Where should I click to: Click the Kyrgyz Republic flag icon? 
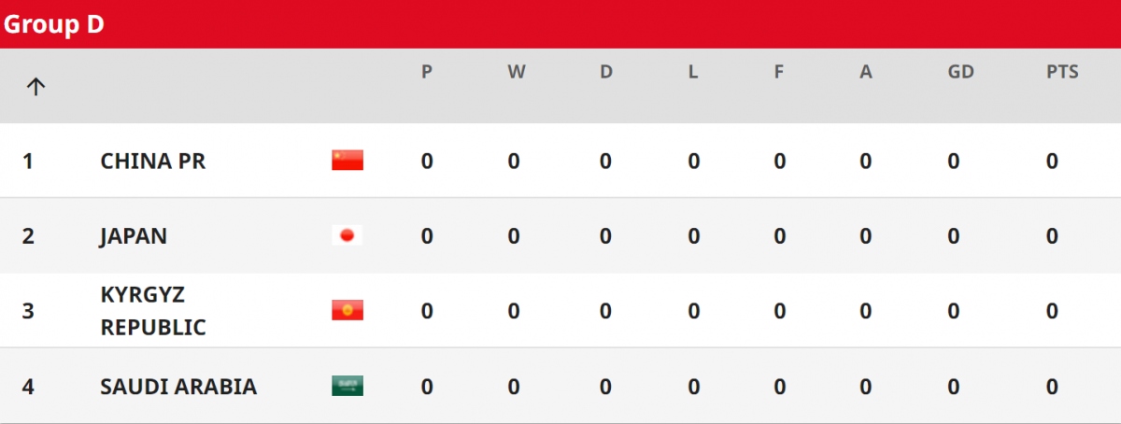point(348,310)
